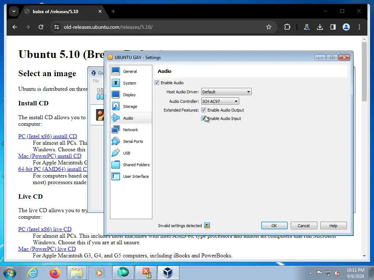Open Chrome Labs flask icon
This screenshot has height=280, width=374.
(307, 27)
